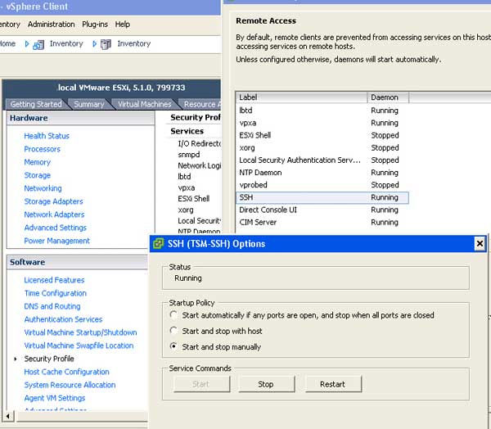Select xorg row in Remote Access list
Viewport: 491px width, 429px height.
[x=322, y=147]
